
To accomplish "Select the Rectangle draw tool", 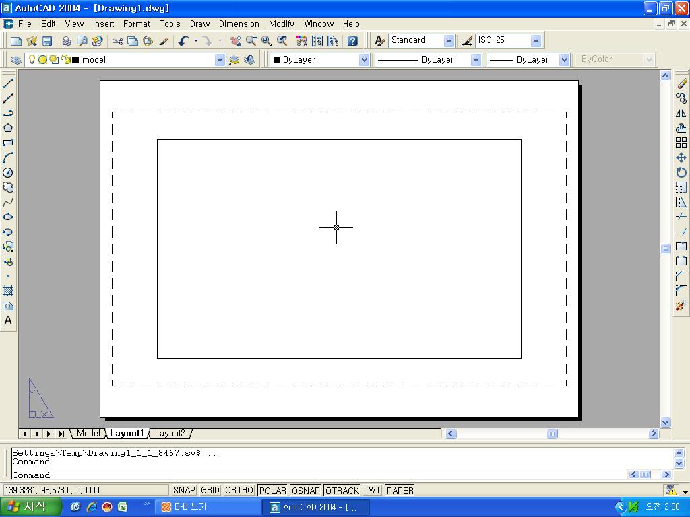I will tap(8, 143).
